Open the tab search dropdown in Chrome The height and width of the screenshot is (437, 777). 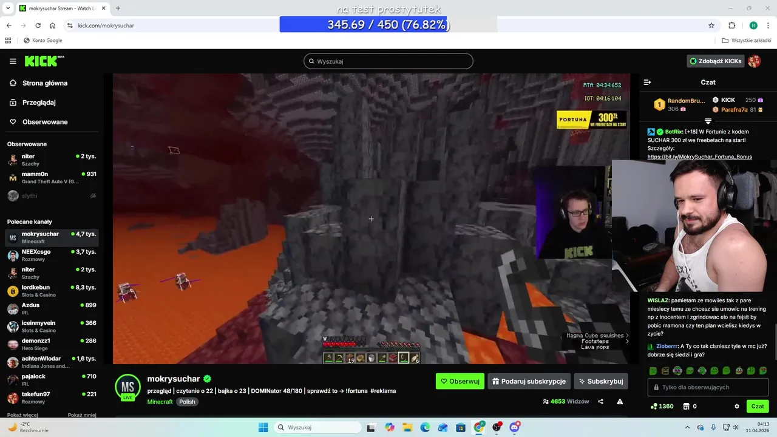(8, 8)
